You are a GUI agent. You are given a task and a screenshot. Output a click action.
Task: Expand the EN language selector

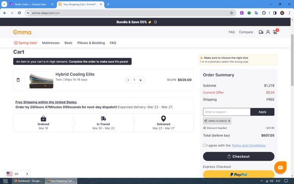17,174
